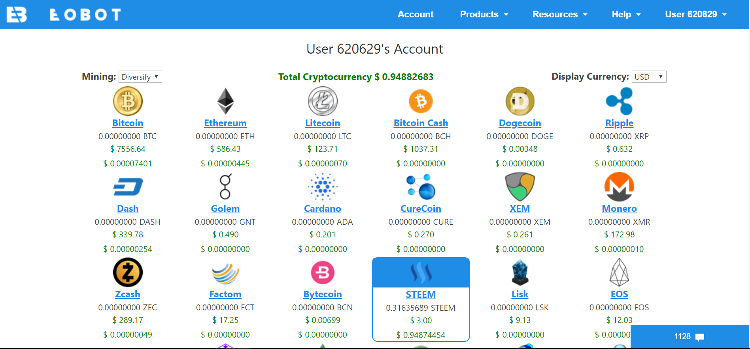Click the orange Monero icon
Image resolution: width=750 pixels, height=349 pixels.
click(619, 187)
